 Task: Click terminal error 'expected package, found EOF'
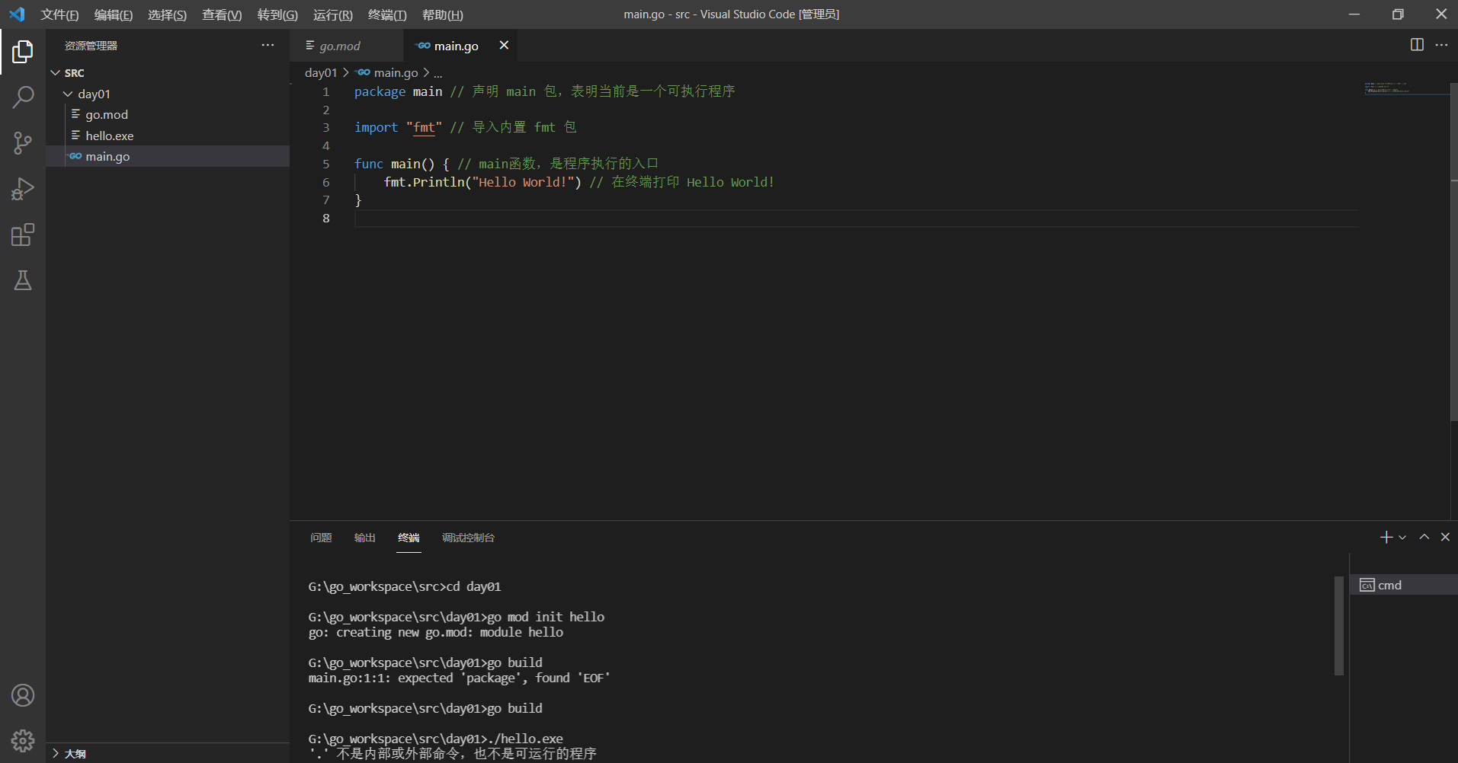pos(459,678)
